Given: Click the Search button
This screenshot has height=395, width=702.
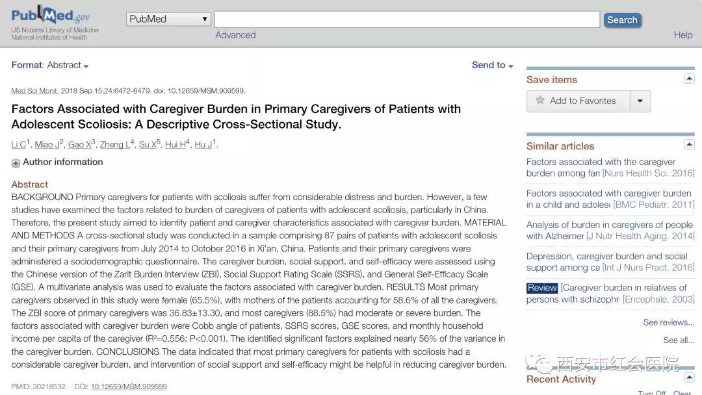Looking at the screenshot, I should pyautogui.click(x=622, y=20).
